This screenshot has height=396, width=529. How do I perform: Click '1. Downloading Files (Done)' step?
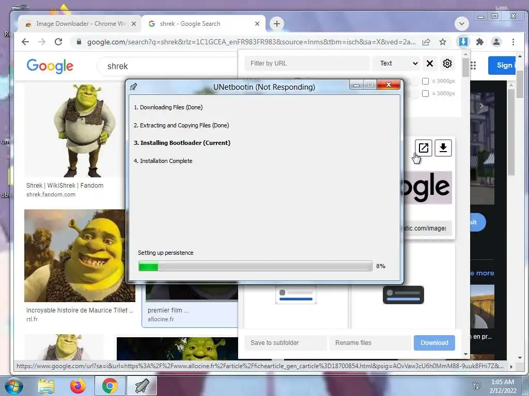168,107
